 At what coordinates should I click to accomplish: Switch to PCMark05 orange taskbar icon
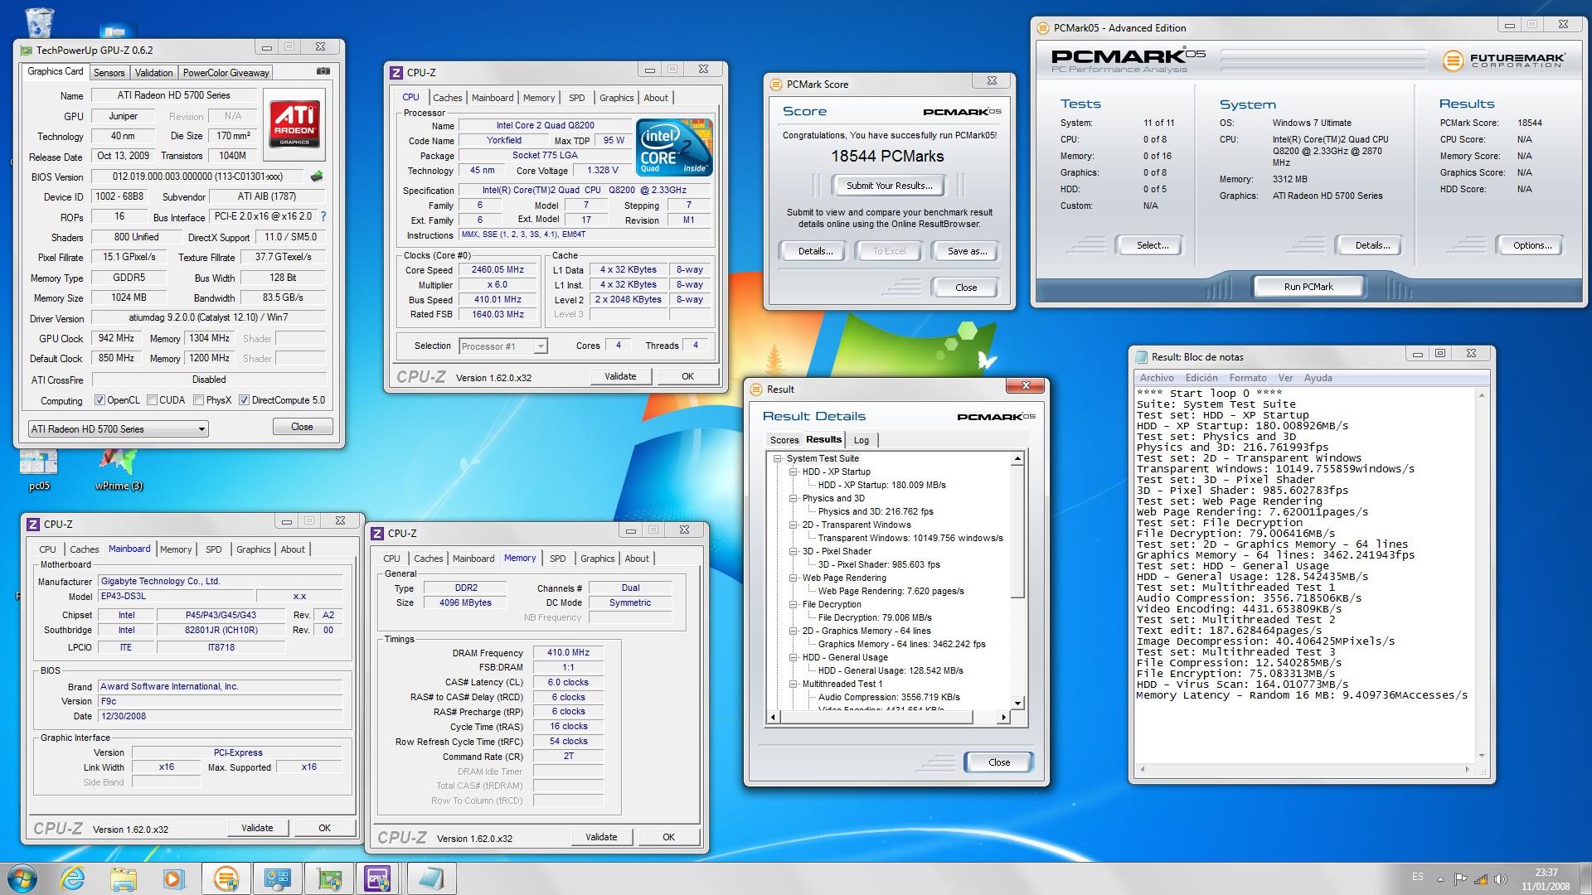226,878
